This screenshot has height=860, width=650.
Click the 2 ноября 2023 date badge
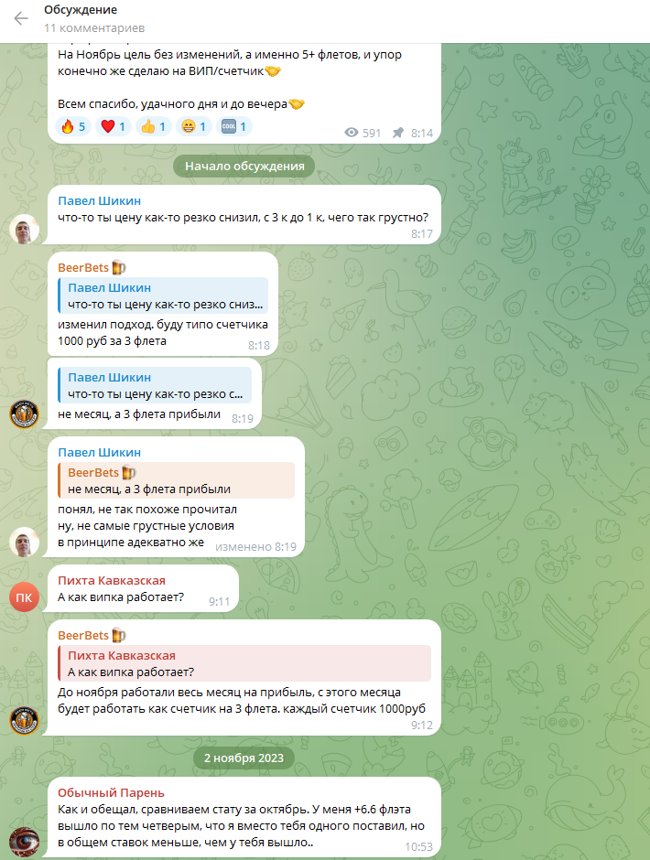point(244,758)
